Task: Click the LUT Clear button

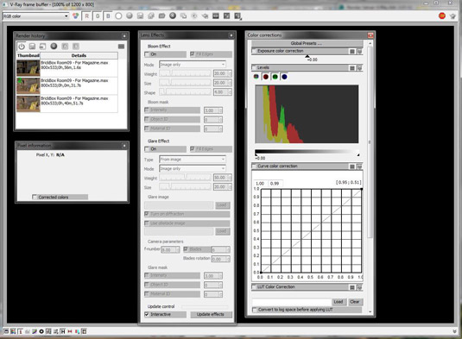Action: click(x=355, y=302)
